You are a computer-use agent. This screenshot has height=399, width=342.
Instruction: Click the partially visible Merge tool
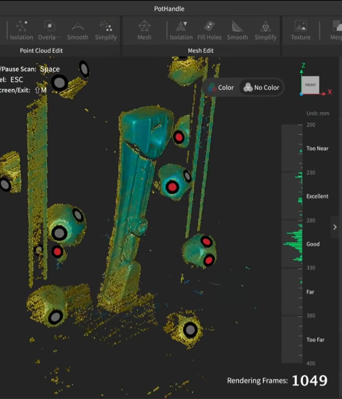point(336,30)
